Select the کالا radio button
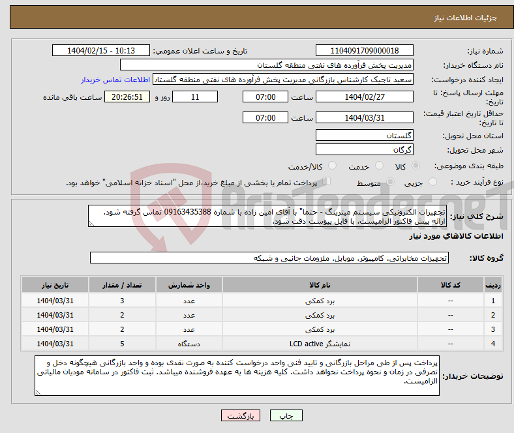Screen dimensions: 514x433 point(416,166)
